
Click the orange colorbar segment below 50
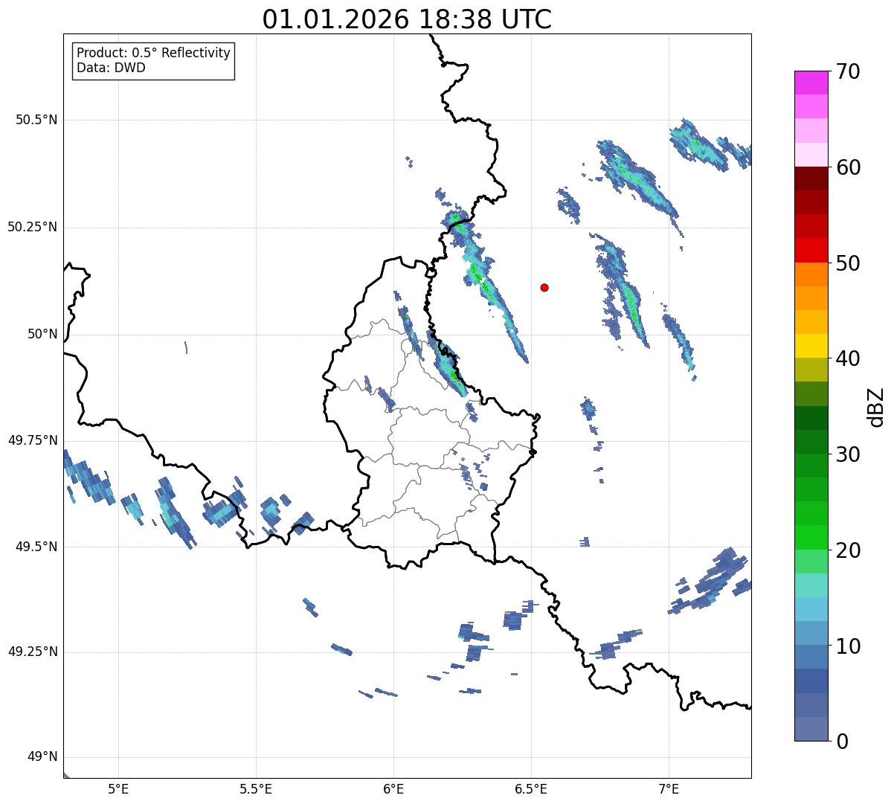(x=811, y=274)
